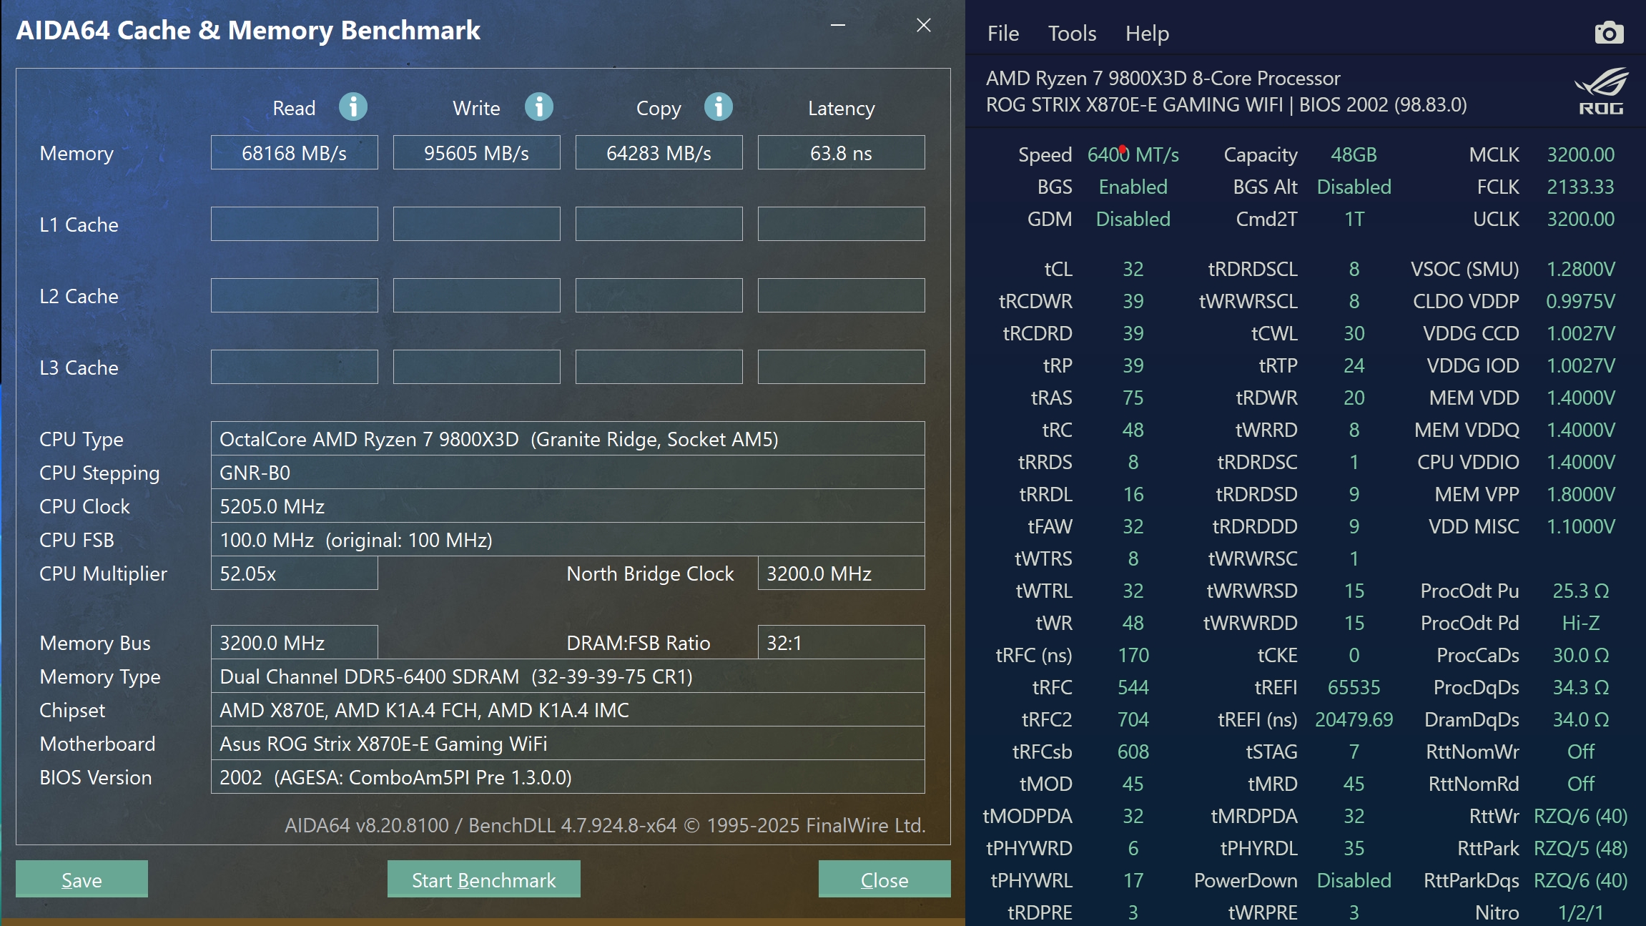
Task: Click the Copy info icon
Action: (719, 107)
